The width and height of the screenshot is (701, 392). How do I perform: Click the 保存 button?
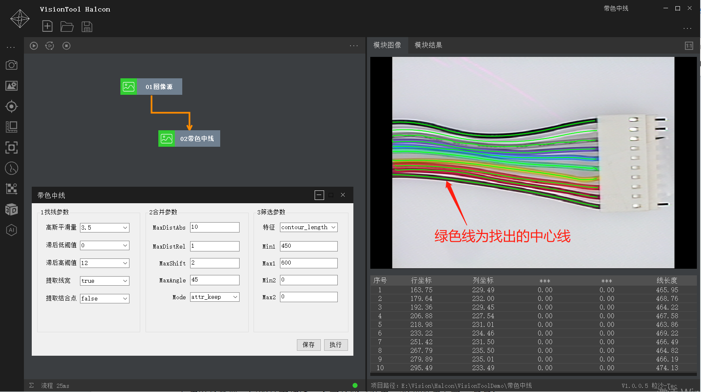tap(309, 345)
